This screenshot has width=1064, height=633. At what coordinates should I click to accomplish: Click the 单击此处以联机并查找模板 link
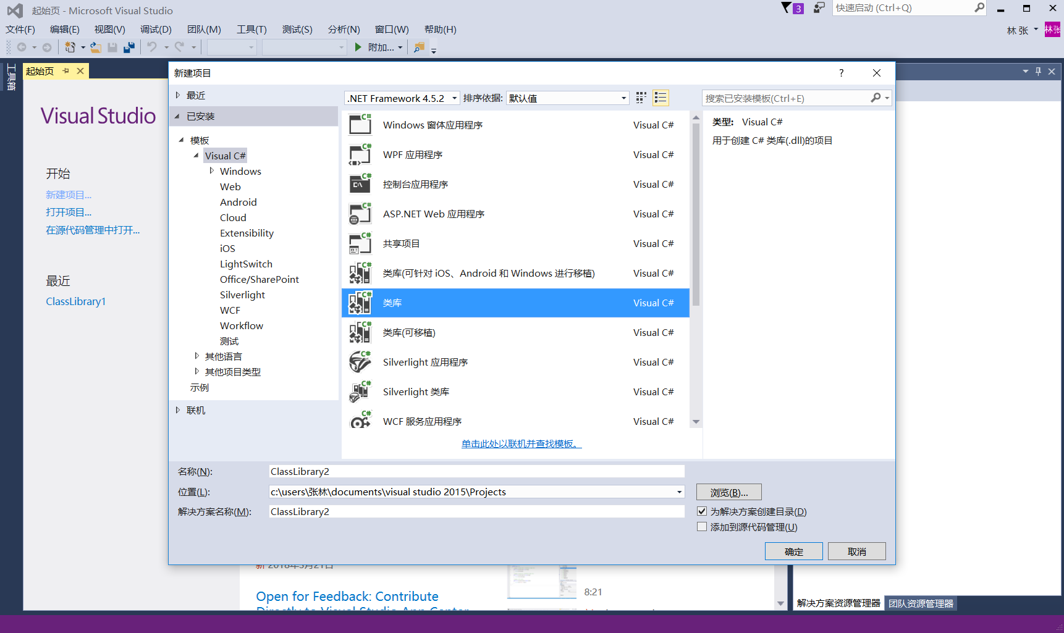tap(521, 444)
